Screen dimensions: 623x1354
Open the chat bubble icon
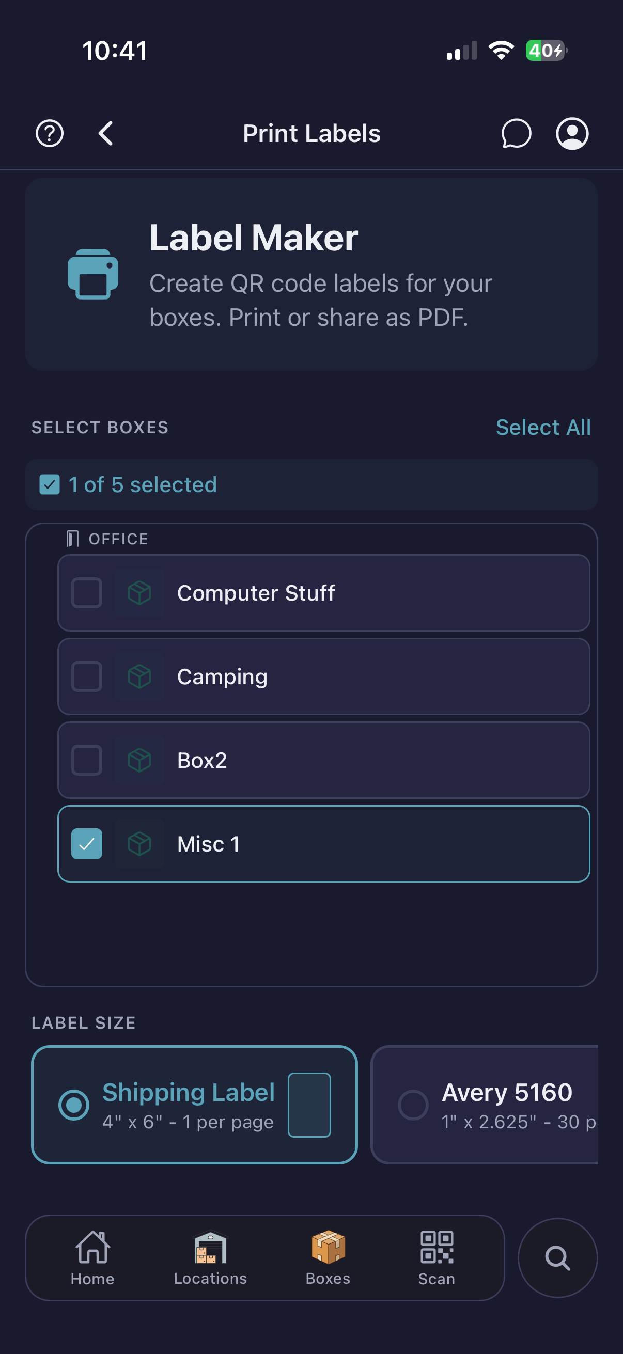coord(516,134)
